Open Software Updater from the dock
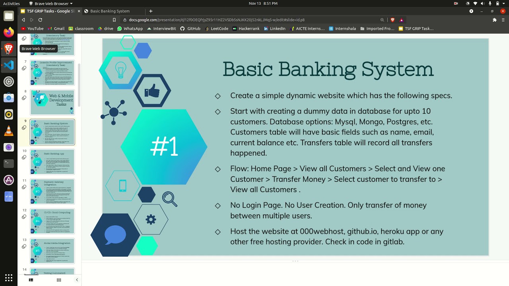Viewport: 509px width, 286px height. coord(9,180)
